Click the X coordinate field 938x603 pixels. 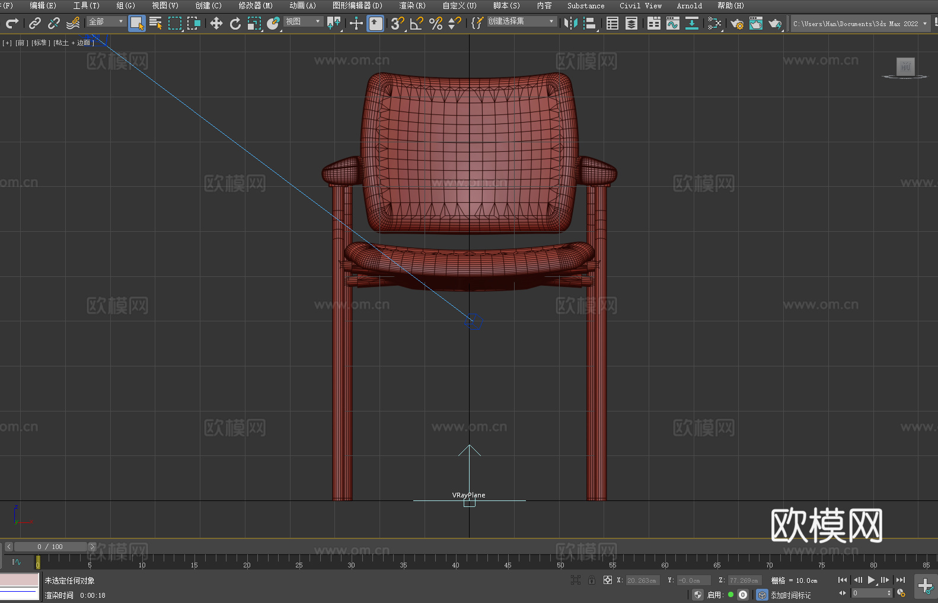(642, 580)
